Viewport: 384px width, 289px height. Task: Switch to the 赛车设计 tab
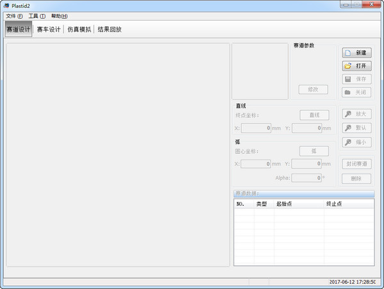pyautogui.click(x=49, y=29)
